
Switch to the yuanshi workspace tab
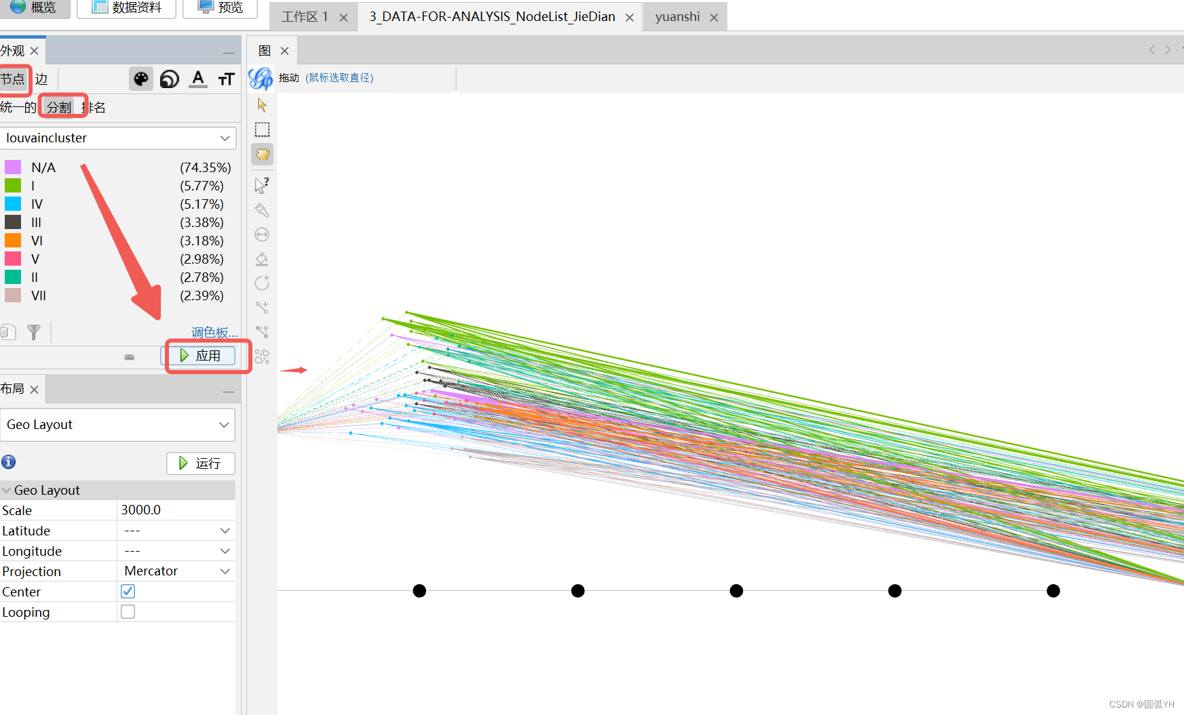pyautogui.click(x=677, y=16)
